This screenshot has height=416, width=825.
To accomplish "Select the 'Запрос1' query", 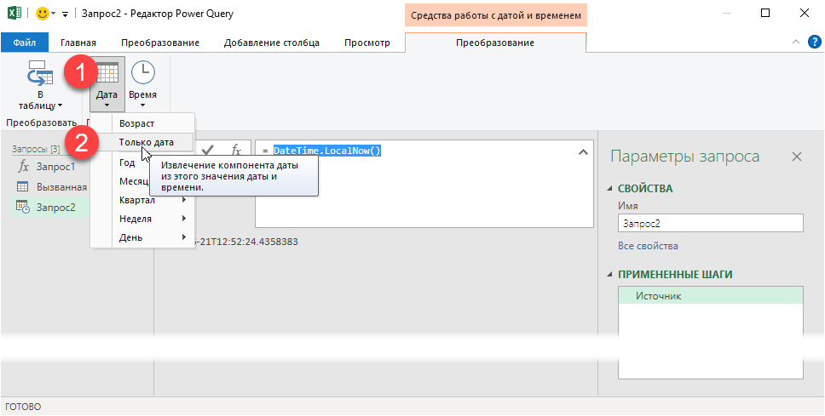I will coord(55,167).
